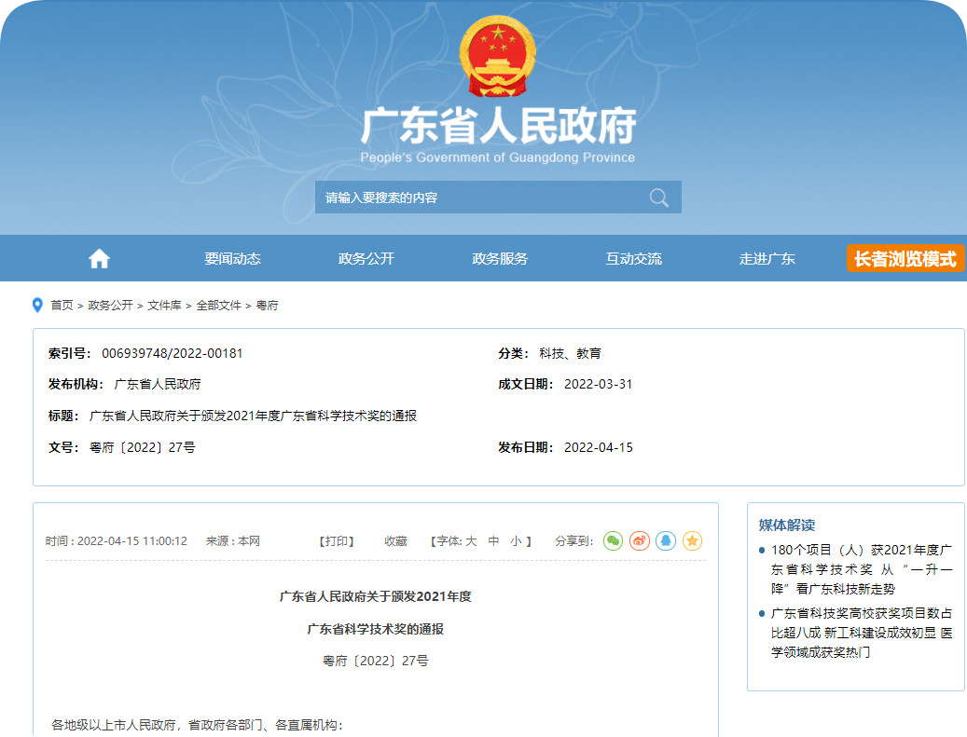Share the article to Weibo
This screenshot has width=967, height=737.
639,540
